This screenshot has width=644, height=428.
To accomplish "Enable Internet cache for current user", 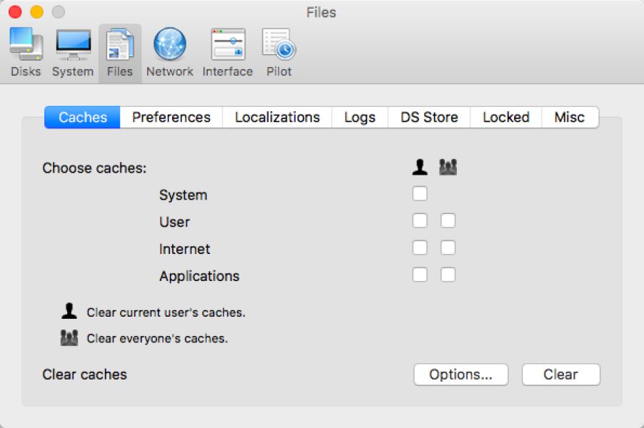I will pyautogui.click(x=420, y=248).
